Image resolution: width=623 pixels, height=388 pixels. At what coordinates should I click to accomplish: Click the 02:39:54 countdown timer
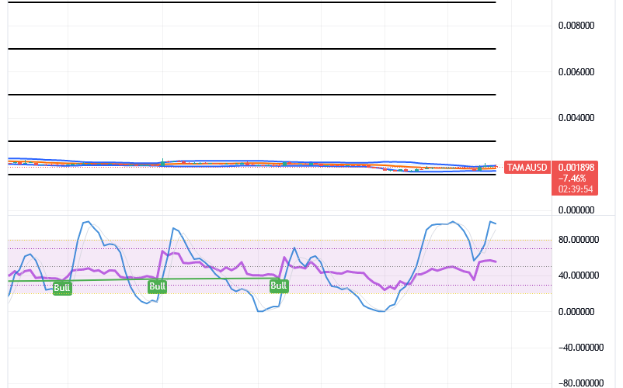[x=576, y=189]
